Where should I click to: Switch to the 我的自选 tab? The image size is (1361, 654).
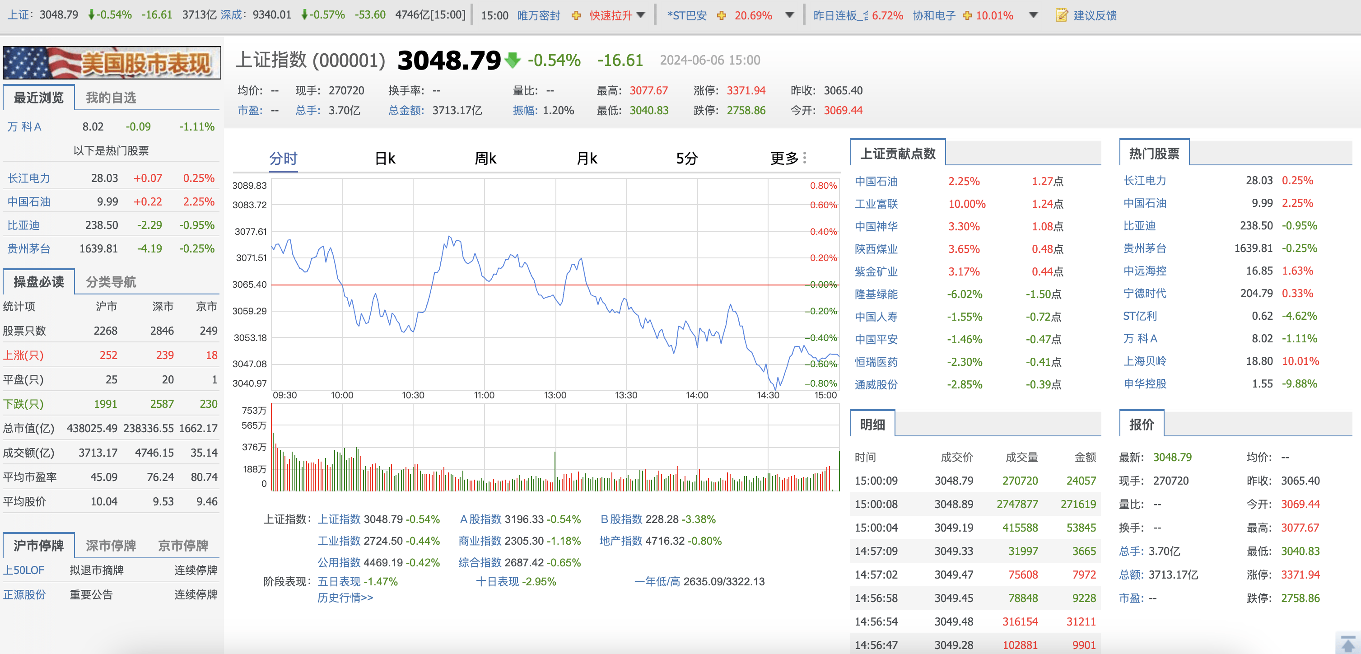click(111, 98)
